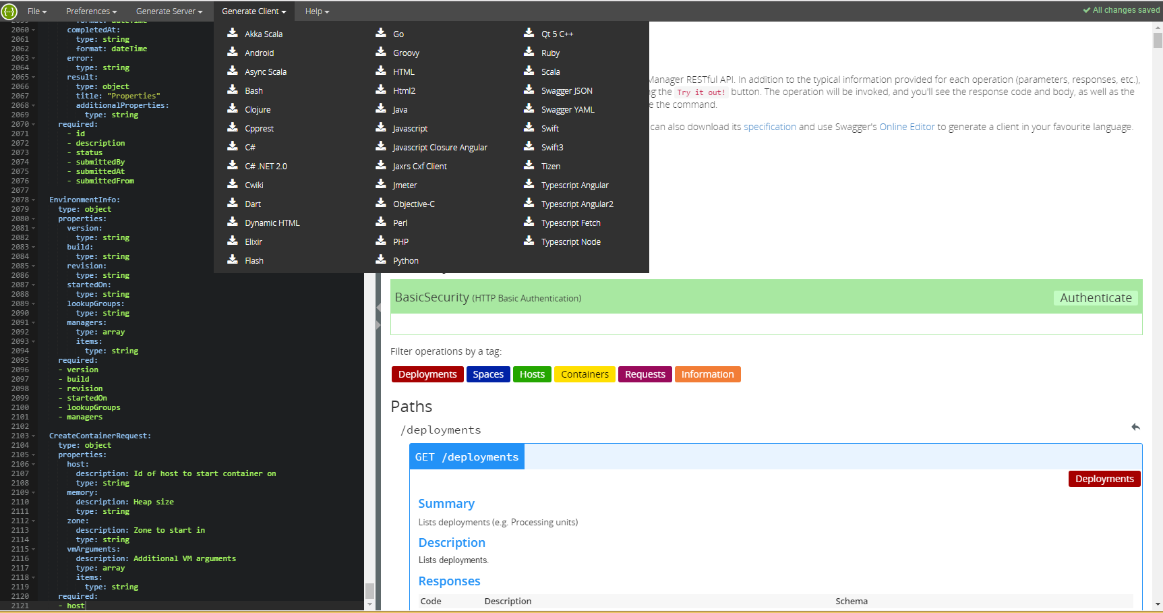Choose PHP client generator

(400, 241)
